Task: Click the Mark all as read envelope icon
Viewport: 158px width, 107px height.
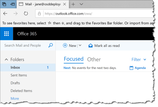Action: click(90, 46)
